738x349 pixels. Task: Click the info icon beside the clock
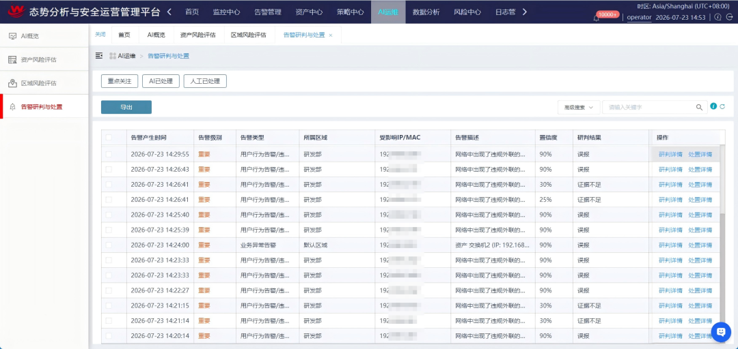coord(717,17)
